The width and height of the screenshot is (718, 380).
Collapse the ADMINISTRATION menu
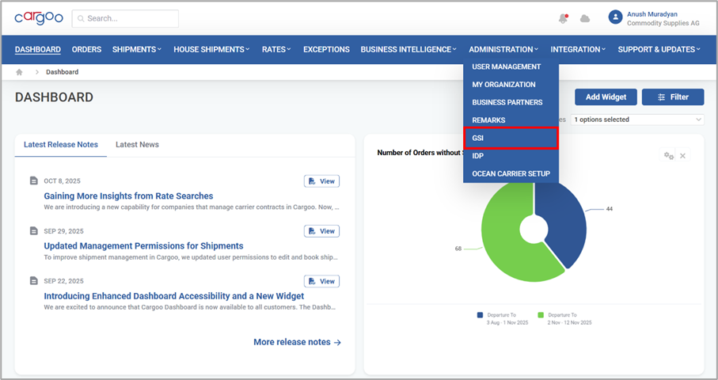[x=503, y=49]
